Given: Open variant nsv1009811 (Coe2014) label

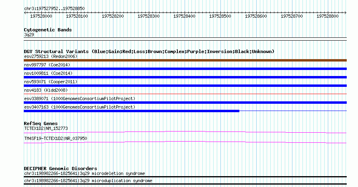Looking at the screenshot, I should (x=48, y=73).
